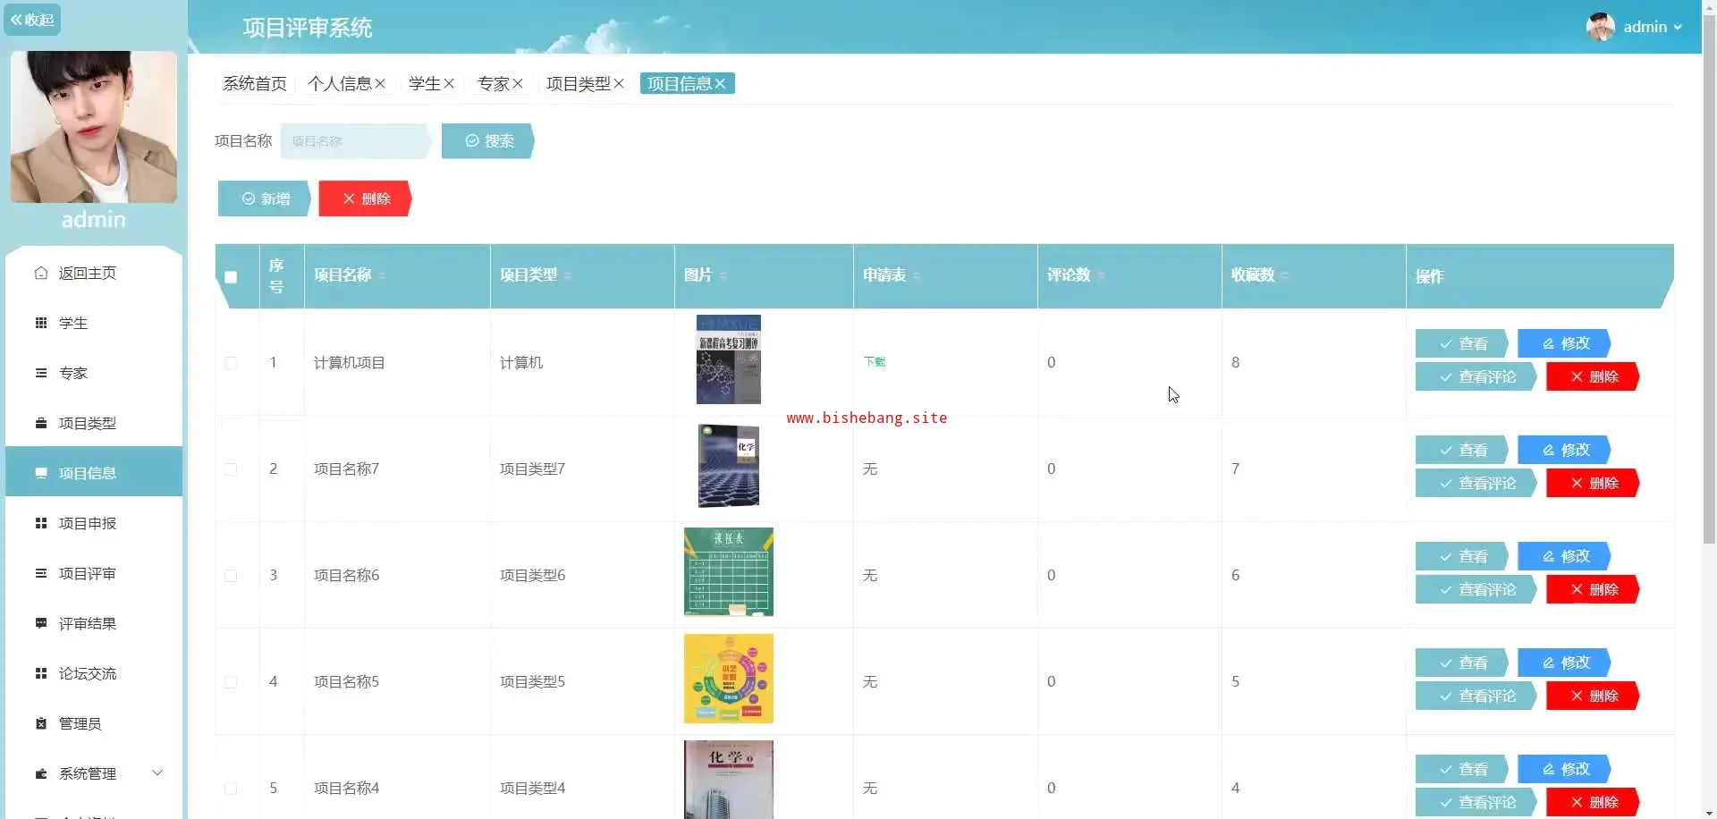Close the 个人信息 tab
1717x819 pixels.
[x=380, y=84]
